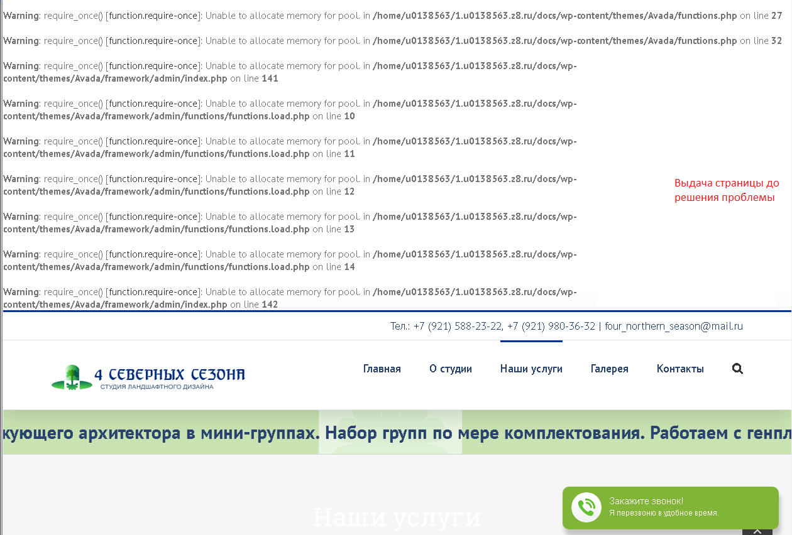Open the search magnifier icon in the menu
Viewport: 792px width, 535px height.
737,369
